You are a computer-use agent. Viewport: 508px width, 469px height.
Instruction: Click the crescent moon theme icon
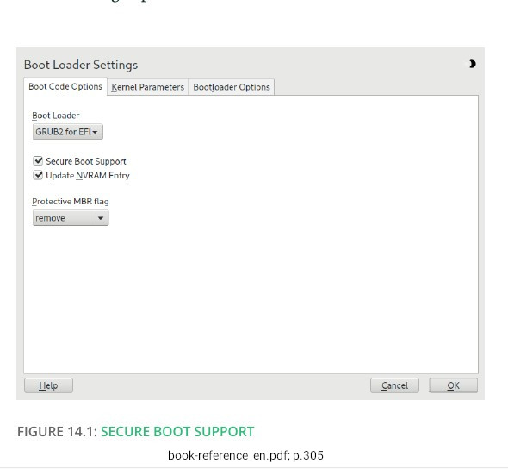(x=472, y=64)
